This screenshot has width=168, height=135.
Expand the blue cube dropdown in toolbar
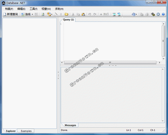pos(134,14)
